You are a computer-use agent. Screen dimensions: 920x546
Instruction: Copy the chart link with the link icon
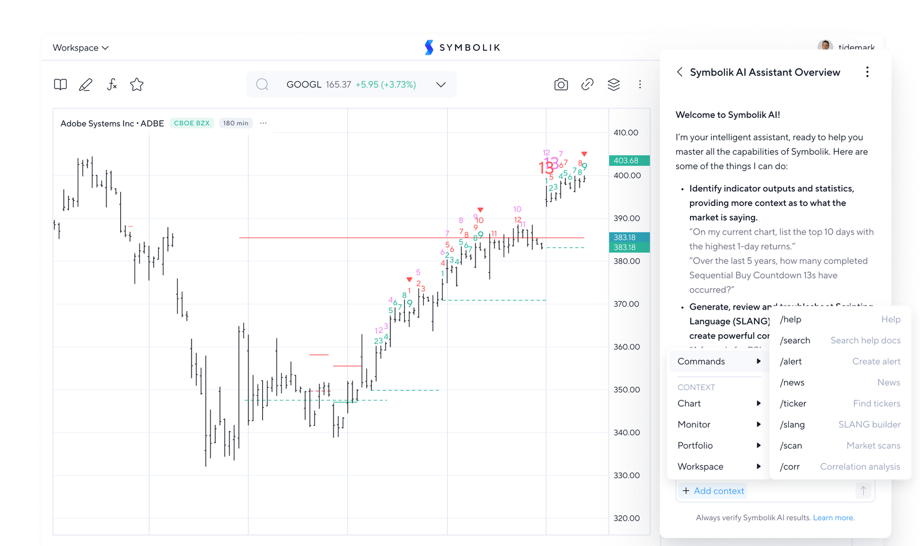coord(587,85)
